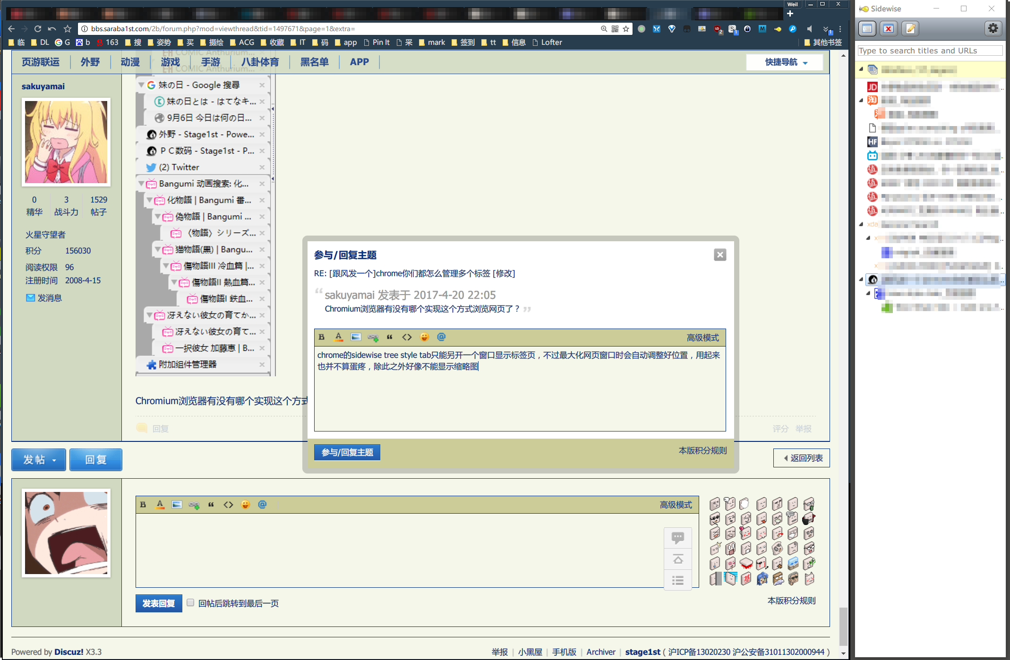The image size is (1010, 660).
Task: Click the page vertical scrollbar thumb
Action: tap(843, 627)
